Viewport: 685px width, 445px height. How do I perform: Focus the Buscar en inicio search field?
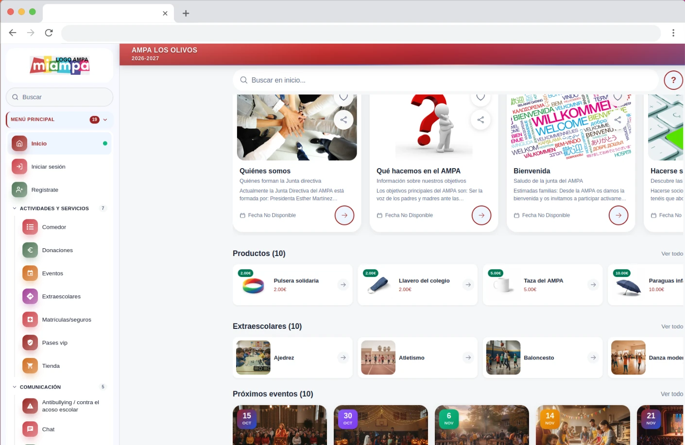(x=445, y=80)
